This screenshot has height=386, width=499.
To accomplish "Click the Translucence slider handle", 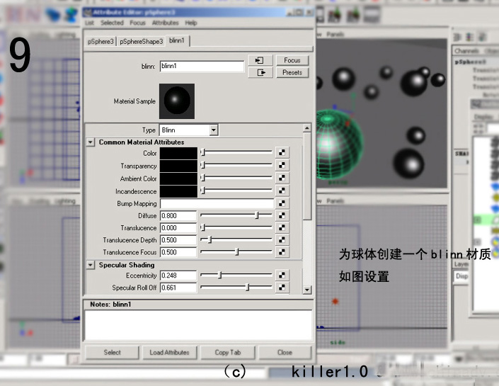I will coord(203,227).
